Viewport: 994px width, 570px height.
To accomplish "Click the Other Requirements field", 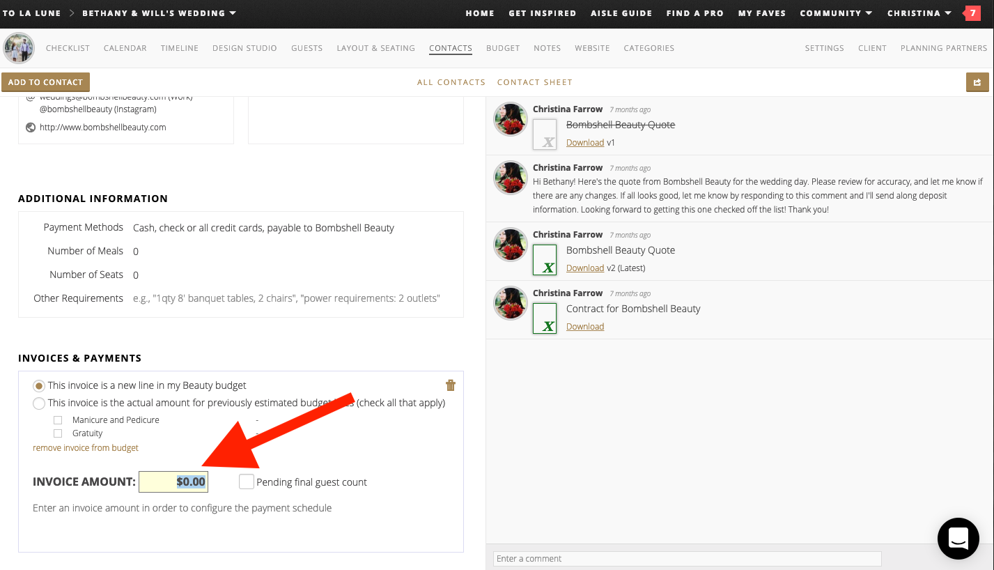I will [286, 298].
